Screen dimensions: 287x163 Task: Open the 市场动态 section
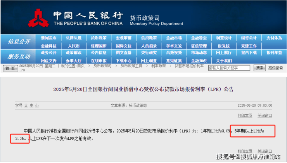tap(199, 53)
